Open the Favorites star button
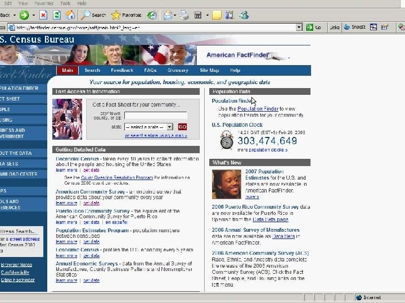 tap(127, 15)
